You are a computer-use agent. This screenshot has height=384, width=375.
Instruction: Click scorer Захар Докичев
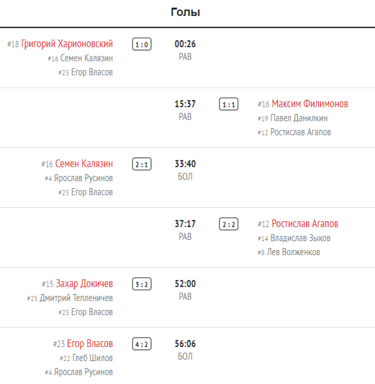(x=84, y=284)
